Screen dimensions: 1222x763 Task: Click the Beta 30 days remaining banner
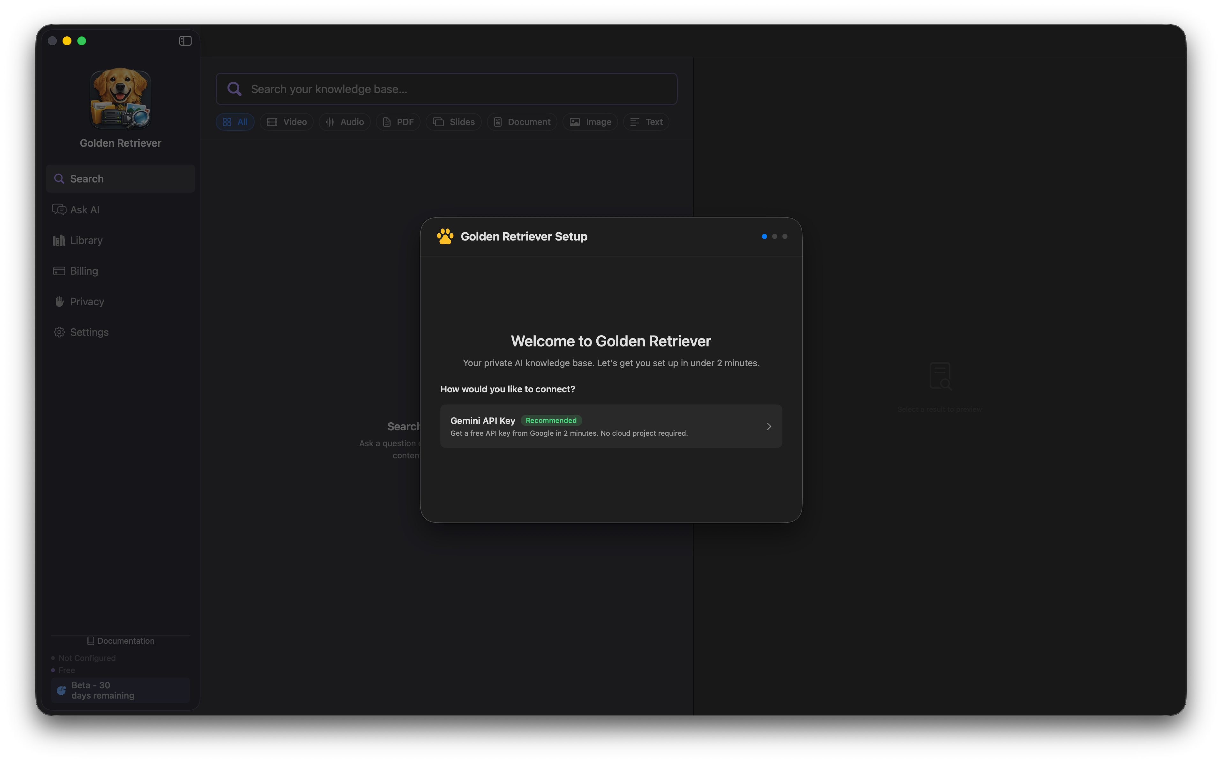[x=120, y=690]
